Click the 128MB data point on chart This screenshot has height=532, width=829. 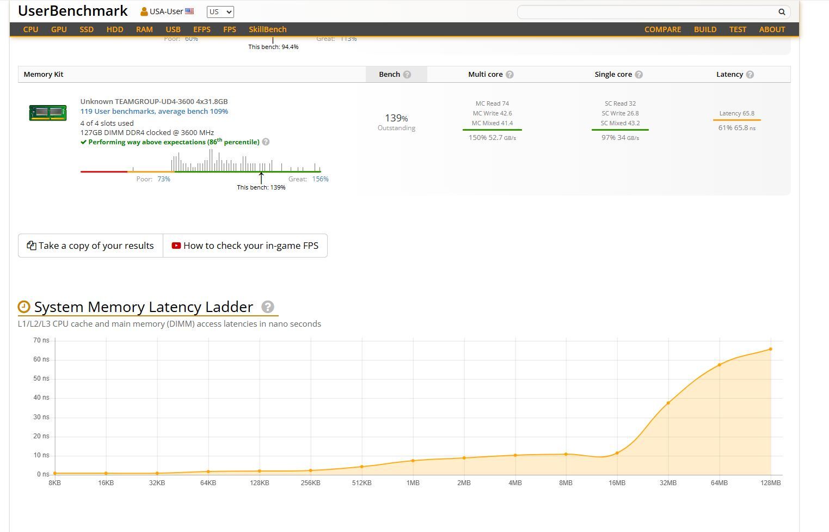coord(770,349)
